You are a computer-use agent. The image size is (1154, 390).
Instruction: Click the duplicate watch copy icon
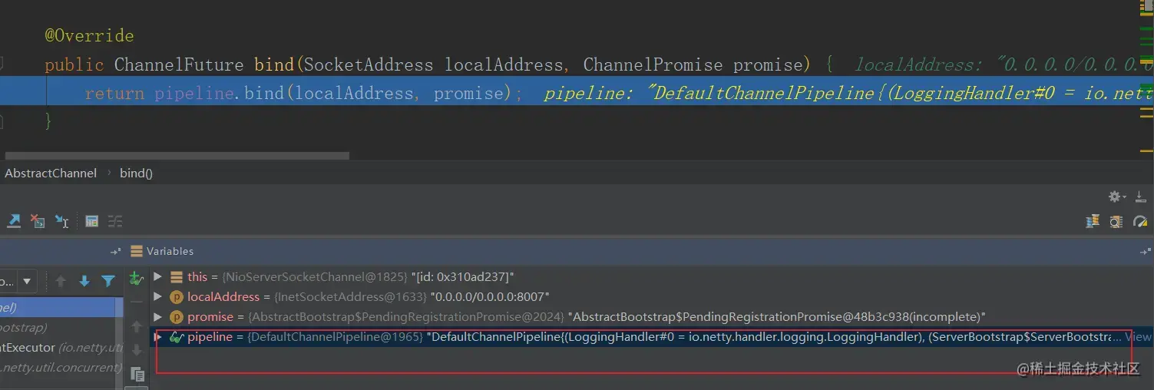pyautogui.click(x=137, y=374)
